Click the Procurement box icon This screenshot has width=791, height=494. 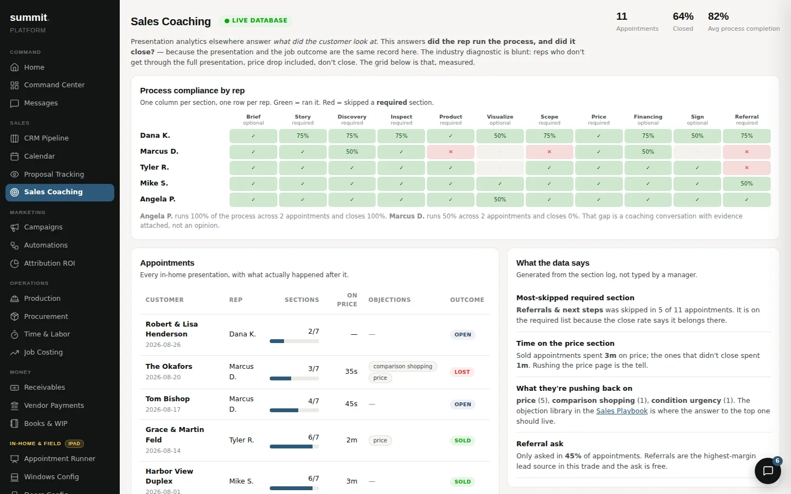click(15, 317)
